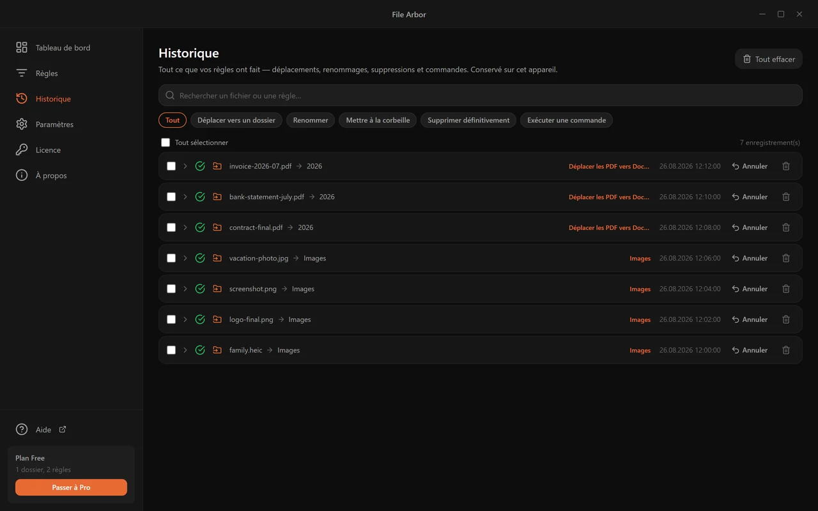Undo contract-final.pdf move with Annuler
This screenshot has height=511, width=818.
(x=750, y=227)
